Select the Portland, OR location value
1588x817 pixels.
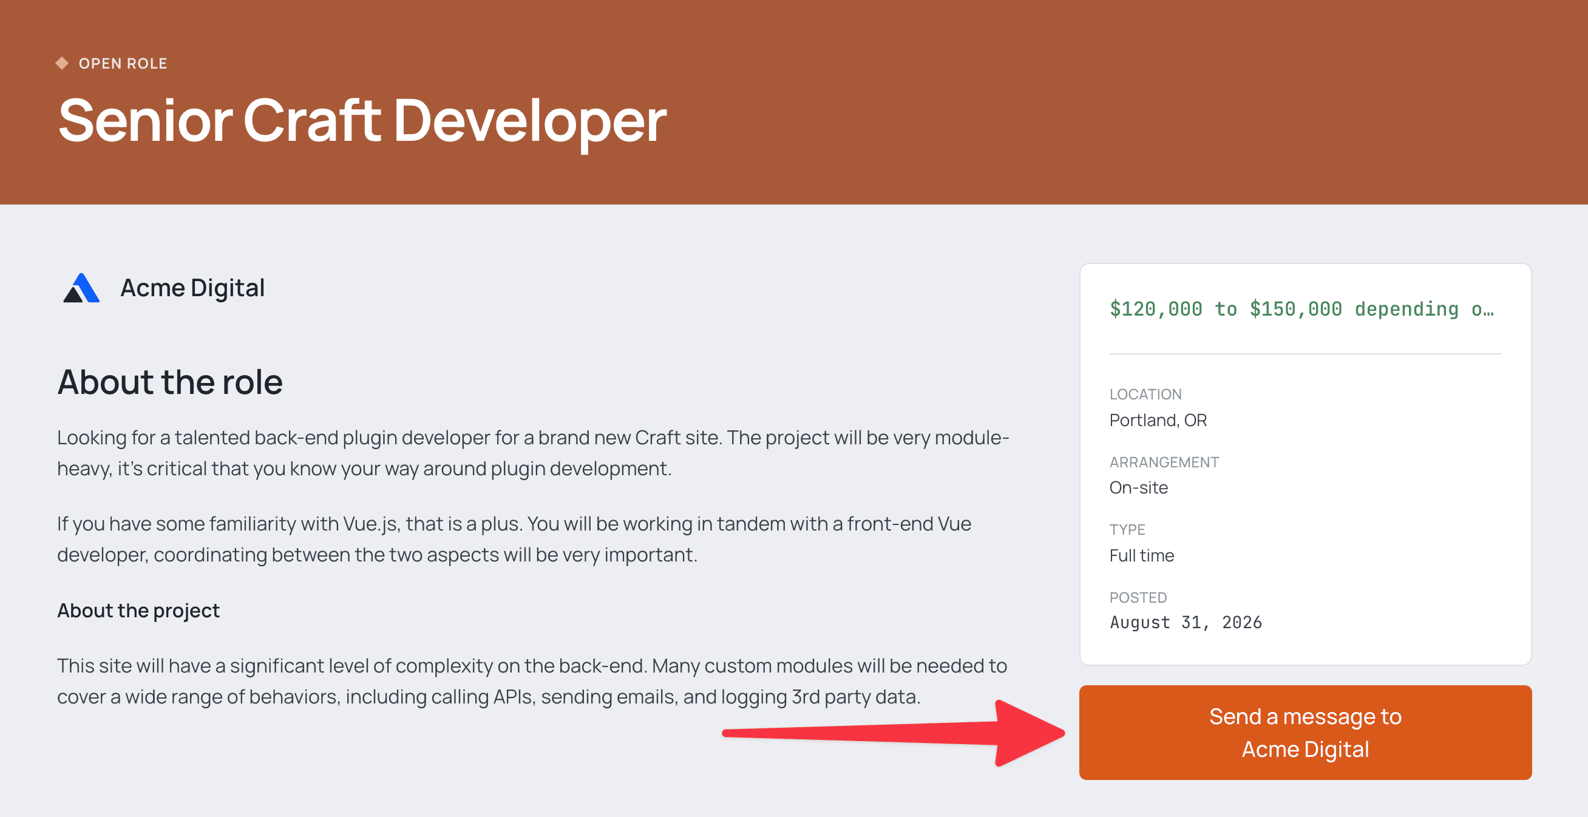[x=1158, y=420]
